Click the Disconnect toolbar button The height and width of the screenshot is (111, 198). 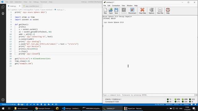132,11
